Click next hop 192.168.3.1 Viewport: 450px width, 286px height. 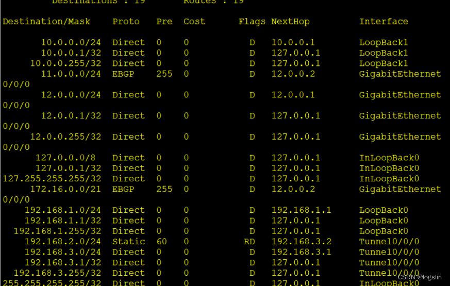[x=302, y=252]
